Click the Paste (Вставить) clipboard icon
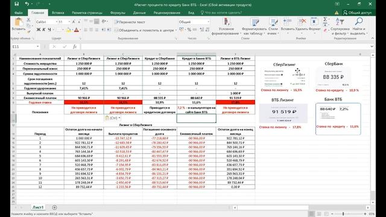Screen dimensions: 386x217 pyautogui.click(x=19, y=22)
